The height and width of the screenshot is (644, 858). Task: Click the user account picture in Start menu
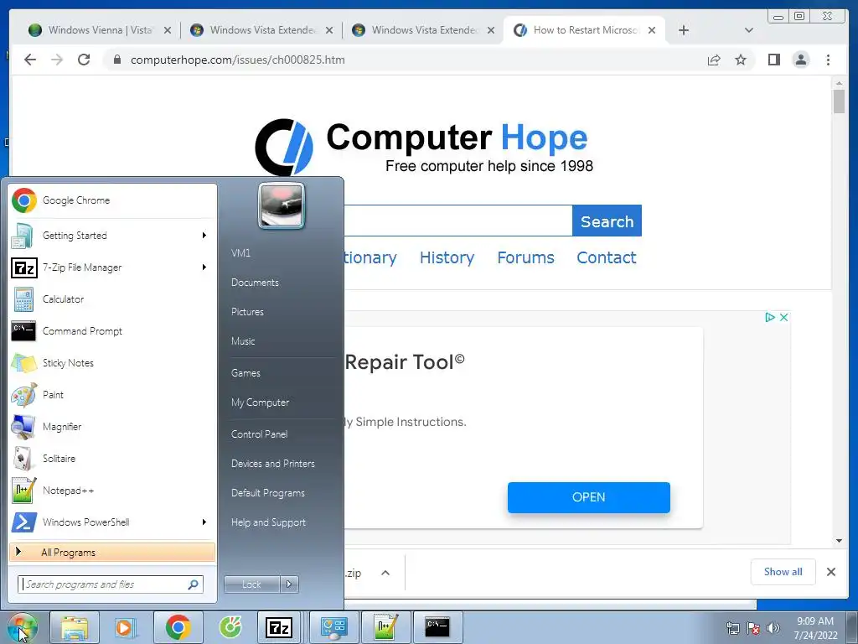(x=282, y=205)
